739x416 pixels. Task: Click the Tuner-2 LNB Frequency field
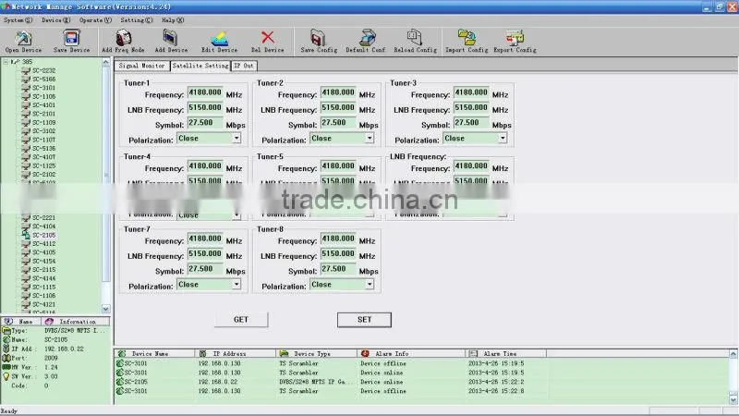pos(338,107)
